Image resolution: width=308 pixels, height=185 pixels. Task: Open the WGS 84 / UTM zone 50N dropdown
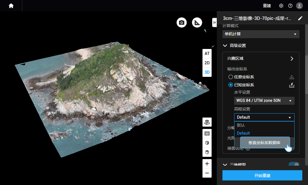(264, 100)
